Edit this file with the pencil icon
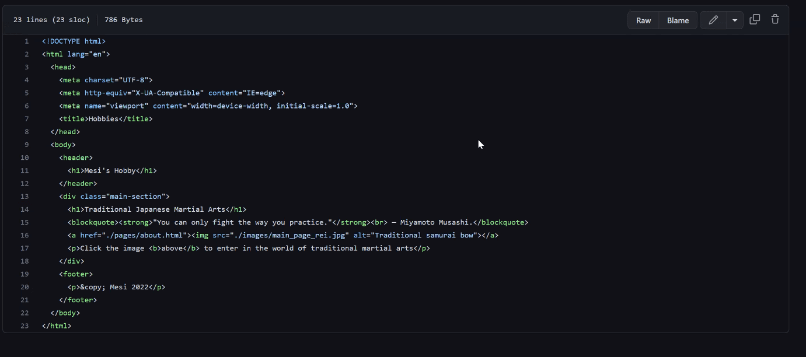 click(713, 20)
